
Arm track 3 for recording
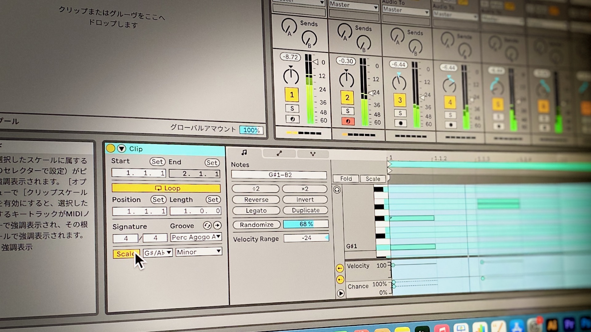(x=400, y=123)
